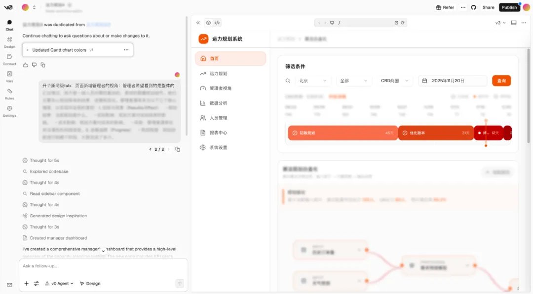Click the GitHub icon in top bar
Viewport: 533px width, 294px height.
coord(474,7)
